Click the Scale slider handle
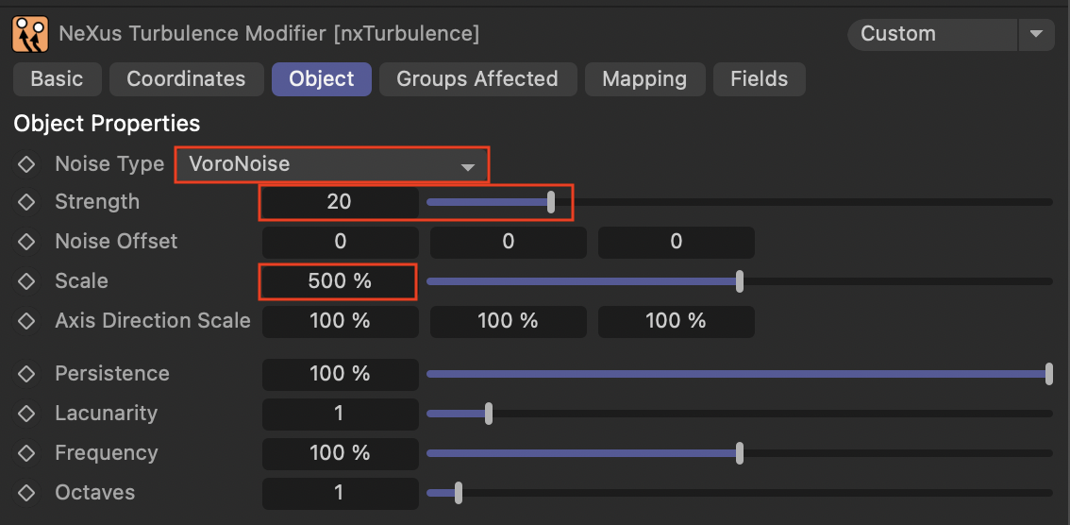Image resolution: width=1070 pixels, height=525 pixels. click(x=740, y=281)
